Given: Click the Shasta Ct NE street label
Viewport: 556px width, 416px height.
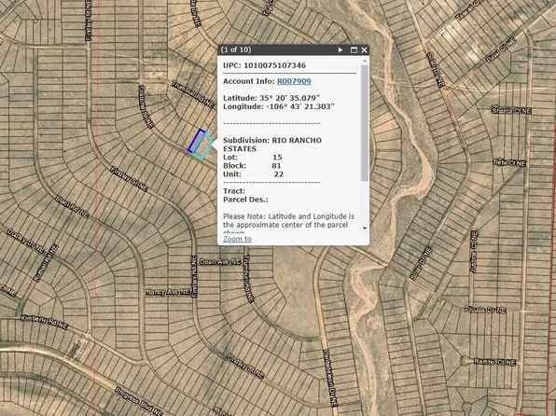Looking at the screenshot, I should [511, 111].
